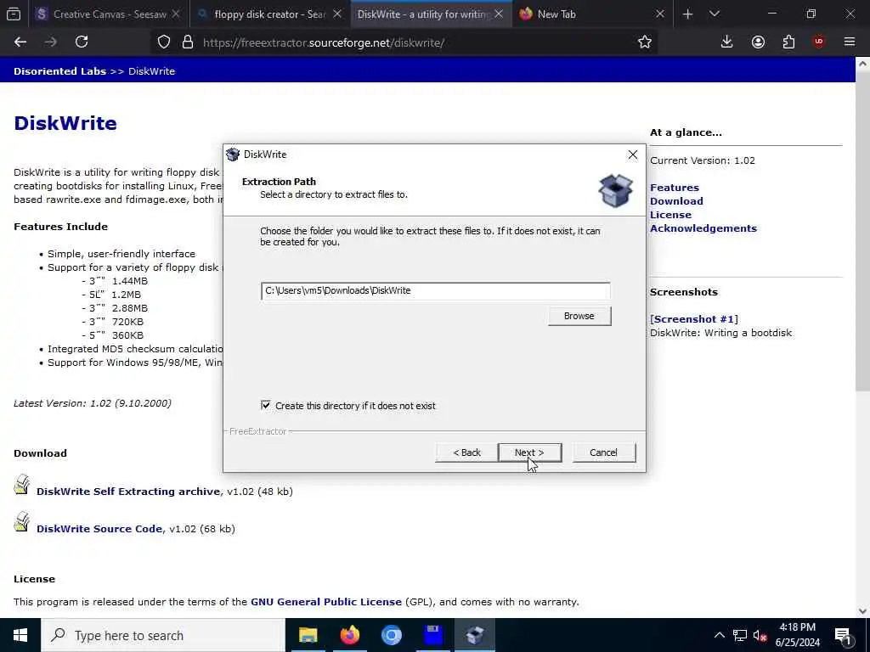The height and width of the screenshot is (652, 870).
Task: Click the DiskWrite installer taskbar icon
Action: pos(475,635)
